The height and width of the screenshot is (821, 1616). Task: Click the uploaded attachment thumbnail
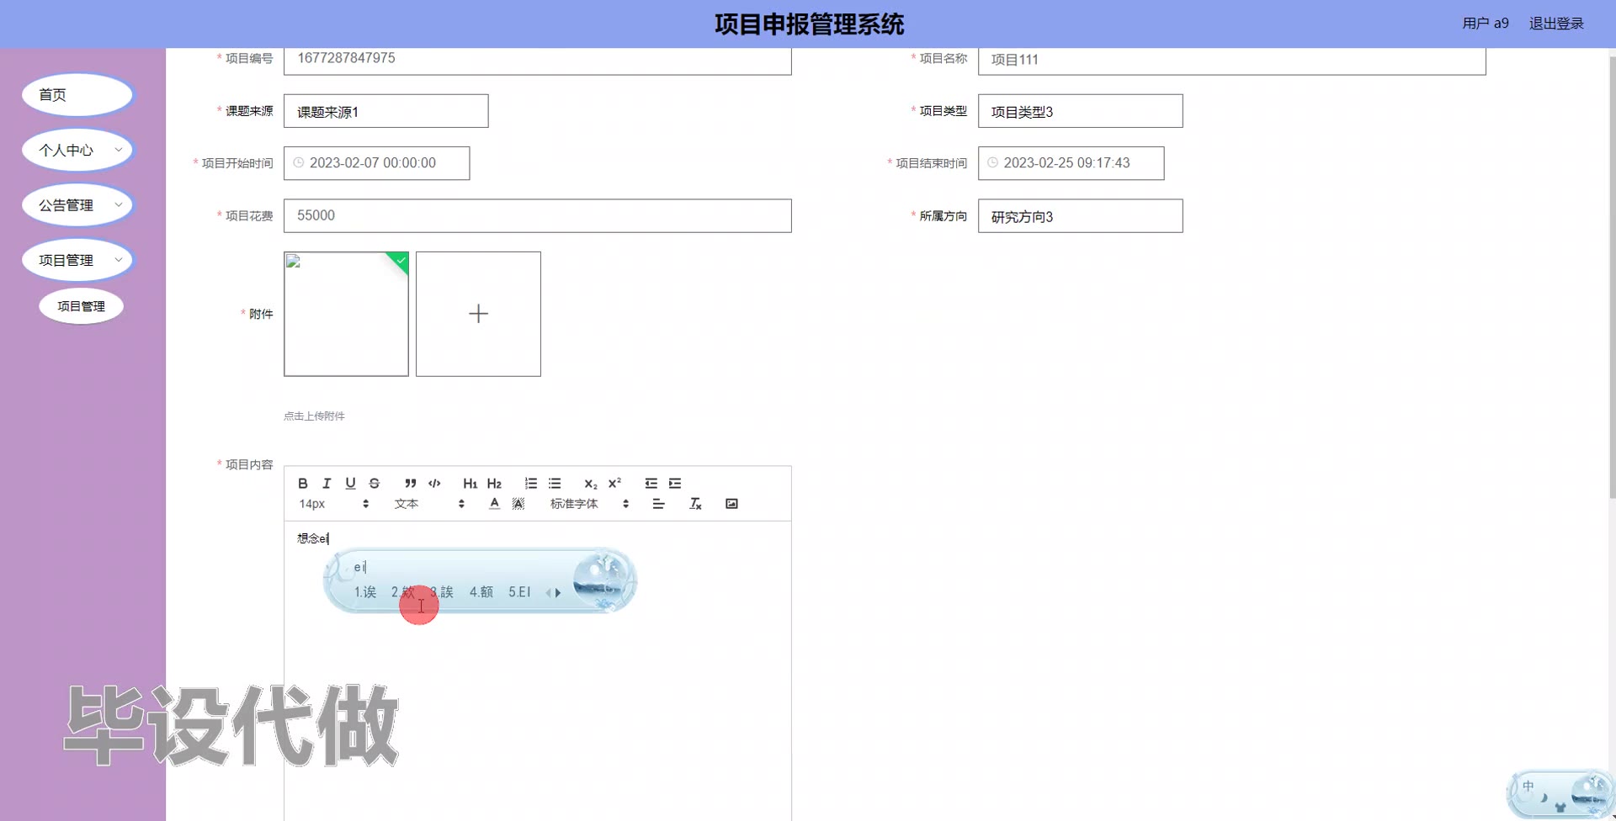(346, 314)
